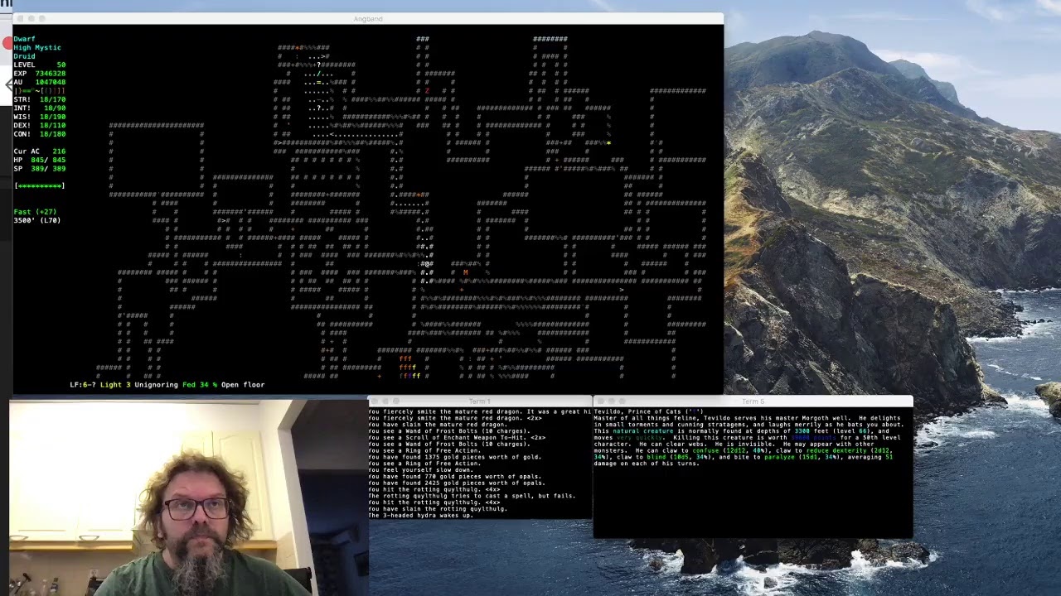
Task: Click the "tries to cast a spell" message
Action: point(472,496)
